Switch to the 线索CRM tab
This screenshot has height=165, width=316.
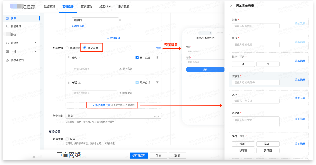[105, 6]
